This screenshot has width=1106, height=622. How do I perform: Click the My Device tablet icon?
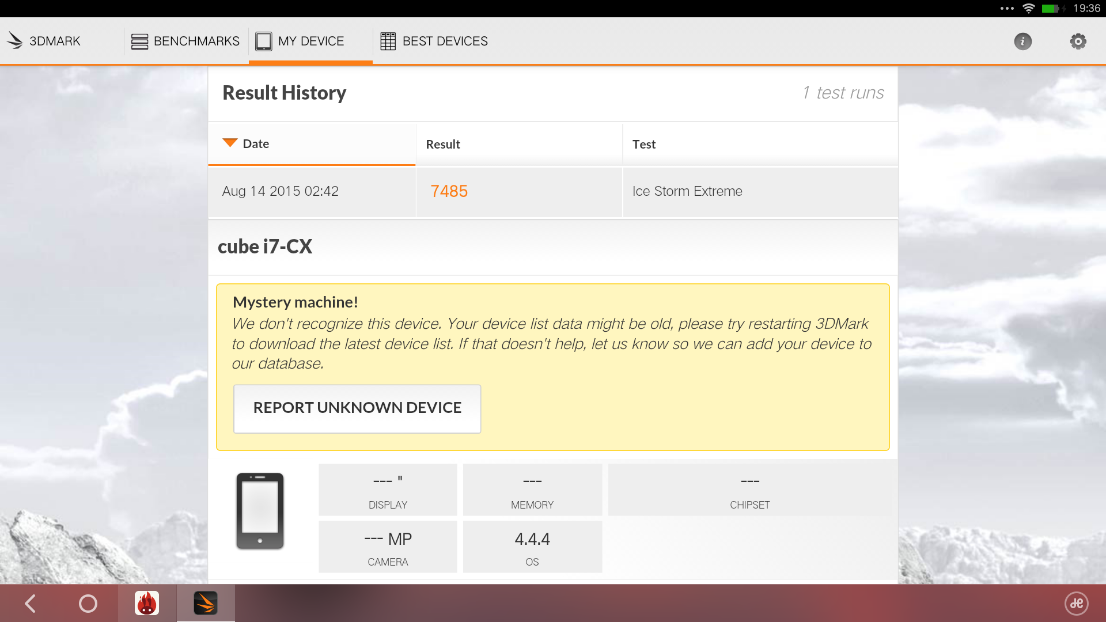(x=264, y=41)
